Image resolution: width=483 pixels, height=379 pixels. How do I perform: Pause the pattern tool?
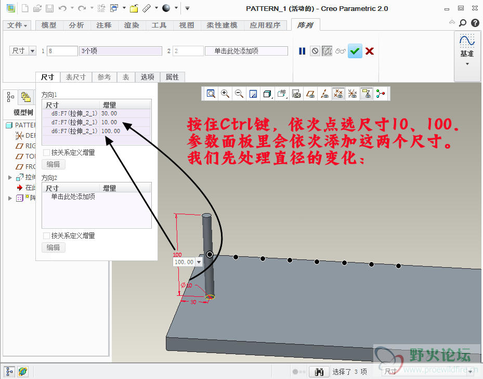(302, 51)
